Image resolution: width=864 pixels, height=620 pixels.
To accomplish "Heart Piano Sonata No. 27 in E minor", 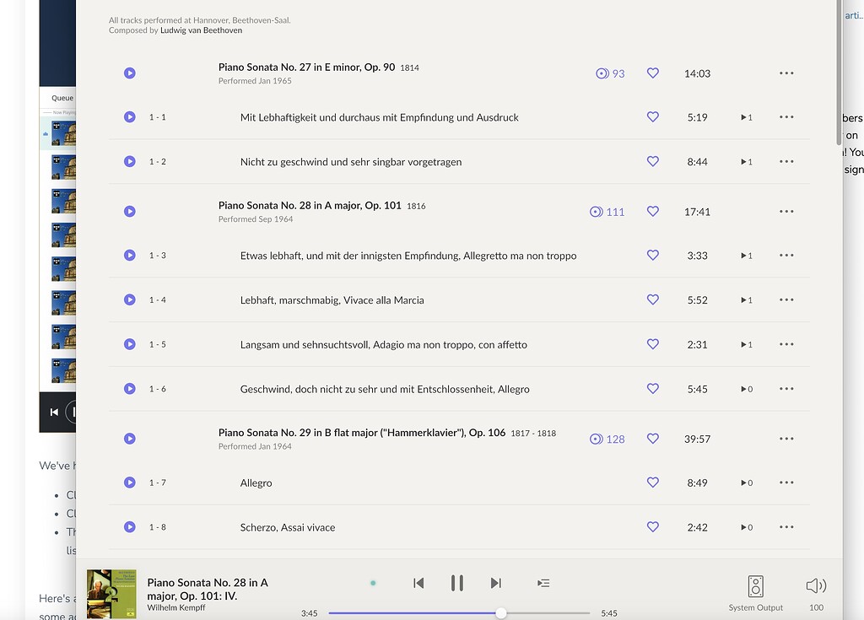I will (x=652, y=73).
